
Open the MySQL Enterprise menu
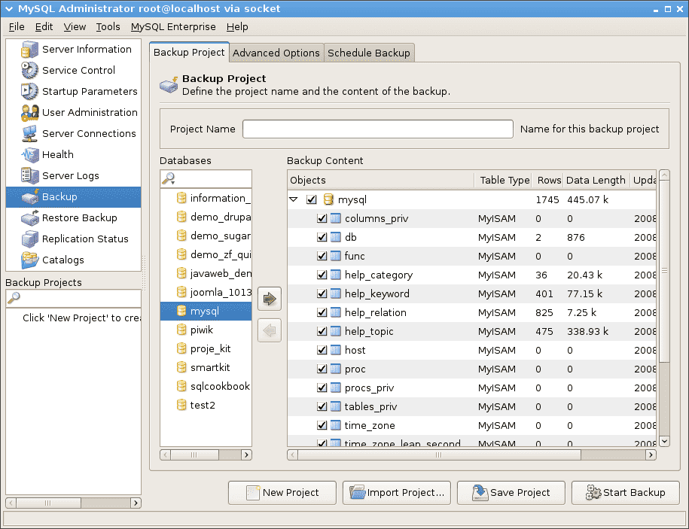point(173,27)
